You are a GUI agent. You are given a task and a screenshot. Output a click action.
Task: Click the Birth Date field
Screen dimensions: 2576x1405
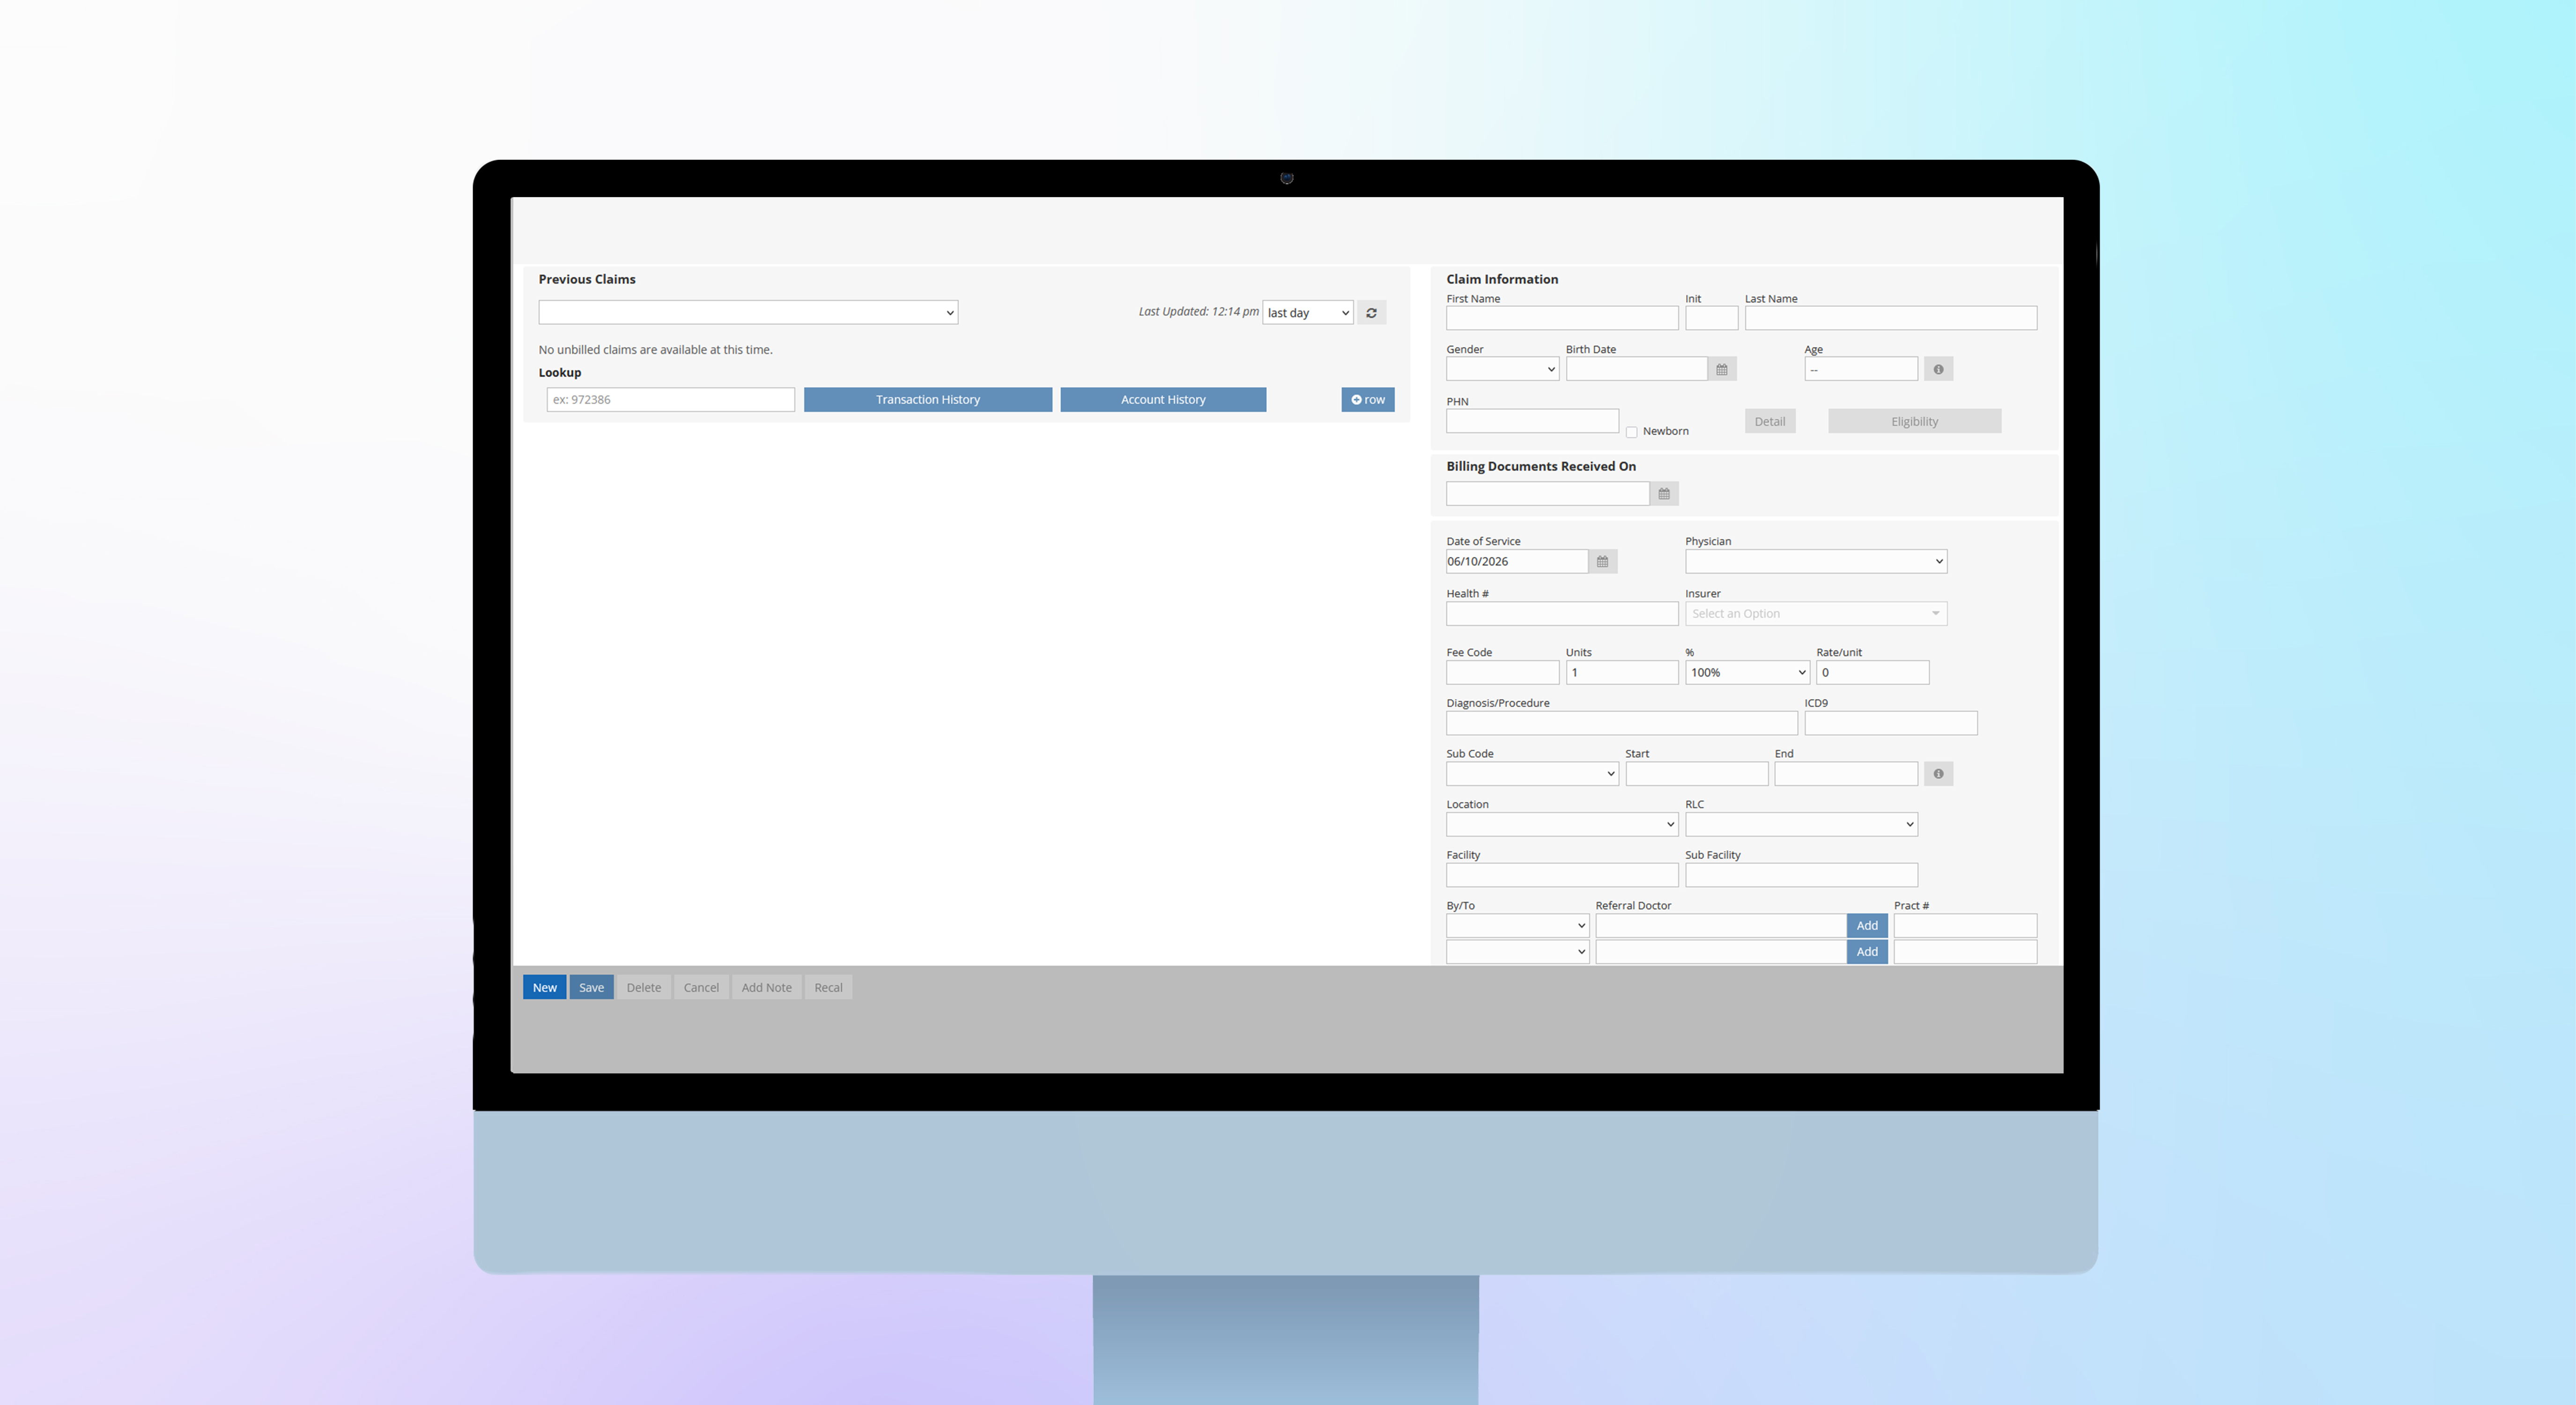[x=1636, y=369]
